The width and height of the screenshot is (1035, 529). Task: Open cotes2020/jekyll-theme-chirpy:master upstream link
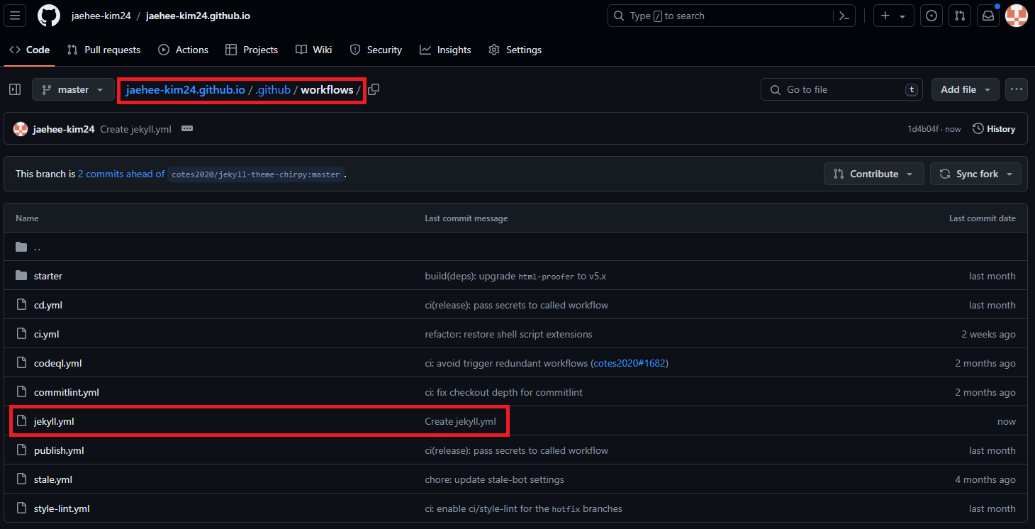256,174
